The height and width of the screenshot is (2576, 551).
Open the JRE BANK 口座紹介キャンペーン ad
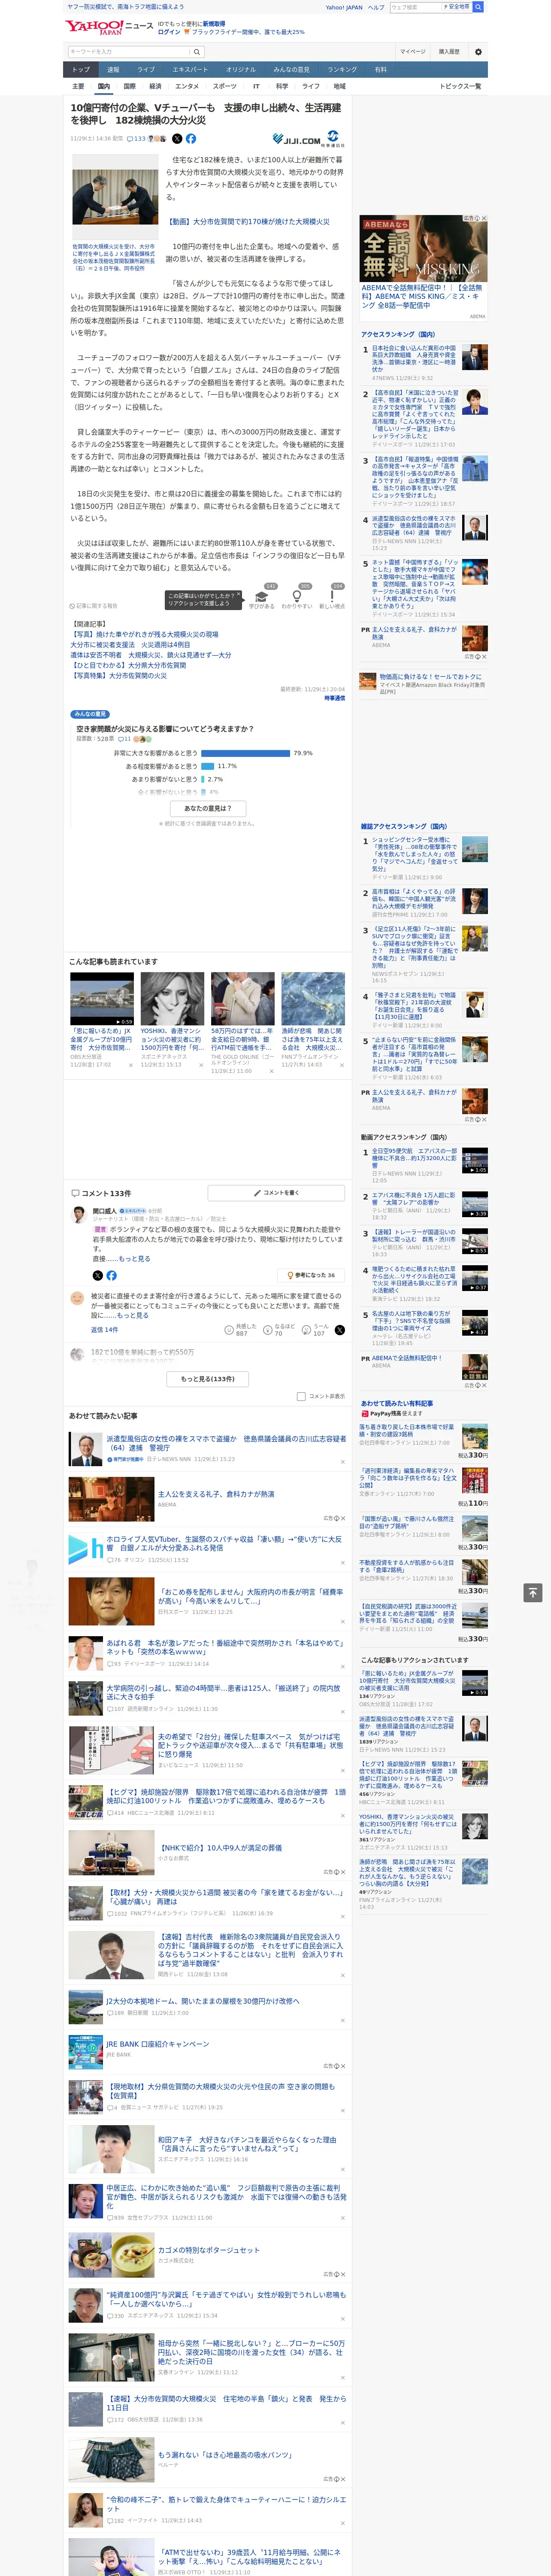(158, 2043)
